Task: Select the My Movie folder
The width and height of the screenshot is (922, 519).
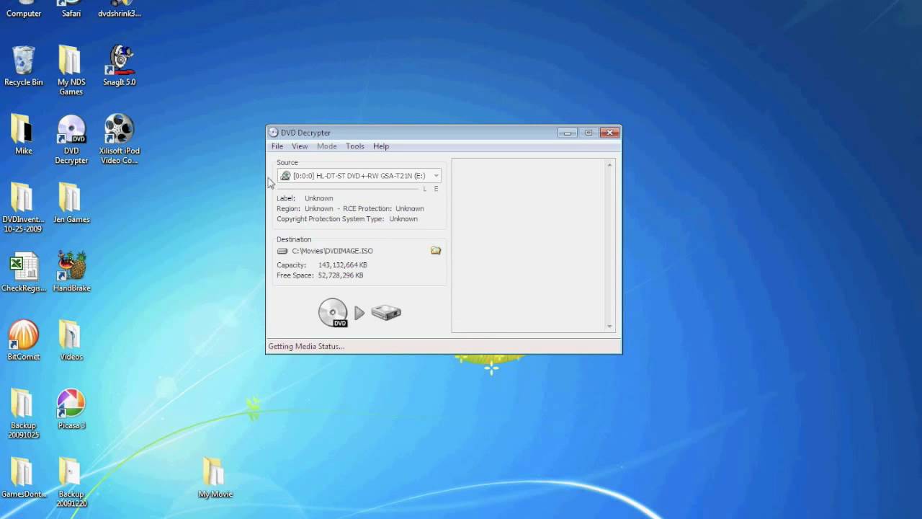Action: click(215, 479)
